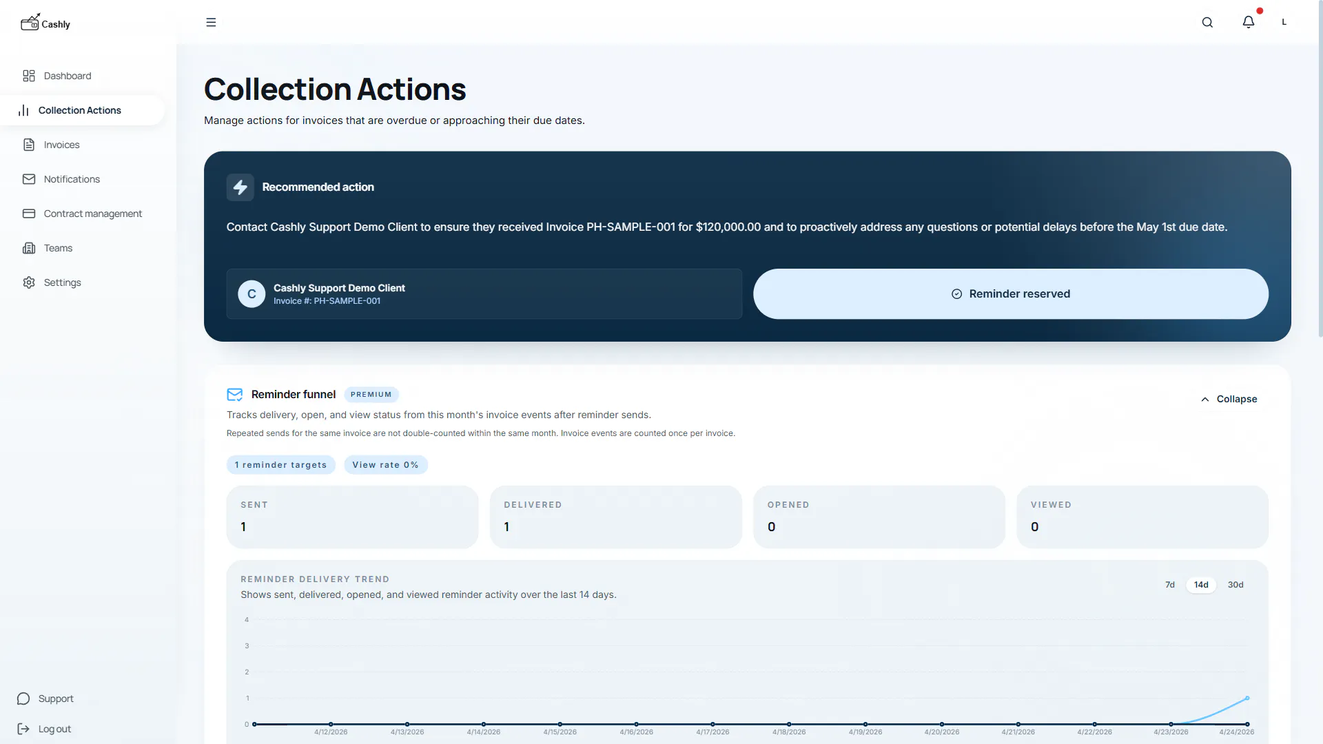1323x744 pixels.
Task: Collapse the Reminder funnel section
Action: coord(1229,399)
